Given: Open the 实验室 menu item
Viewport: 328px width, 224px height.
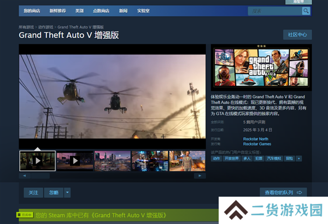Looking at the screenshot, I should [143, 11].
